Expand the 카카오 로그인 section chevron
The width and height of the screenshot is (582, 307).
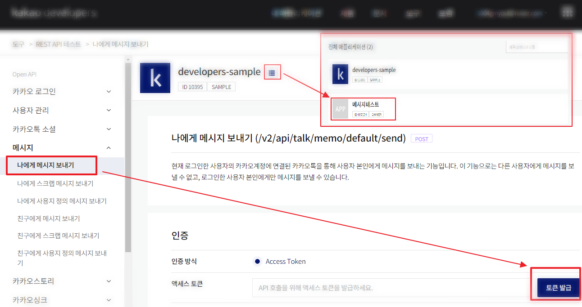[109, 91]
